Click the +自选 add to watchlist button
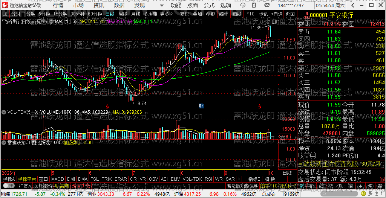The width and height of the screenshot is (386, 198). pyautogui.click(x=277, y=14)
